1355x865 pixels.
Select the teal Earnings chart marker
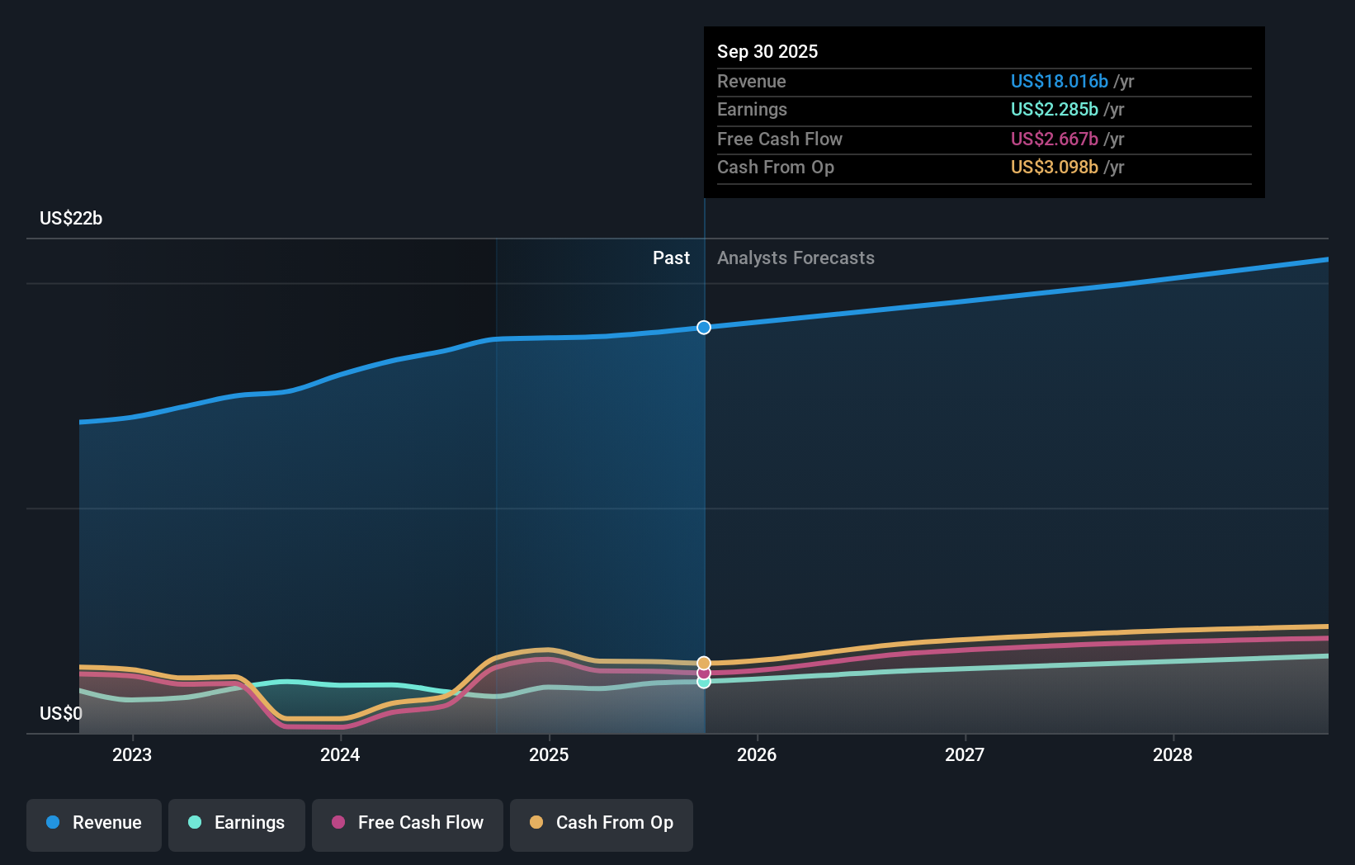(x=703, y=684)
